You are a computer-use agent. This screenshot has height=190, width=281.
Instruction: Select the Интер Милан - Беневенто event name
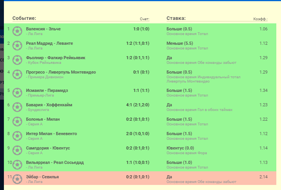52,134
